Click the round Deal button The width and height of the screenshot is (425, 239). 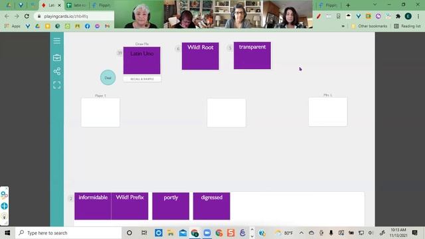(108, 78)
